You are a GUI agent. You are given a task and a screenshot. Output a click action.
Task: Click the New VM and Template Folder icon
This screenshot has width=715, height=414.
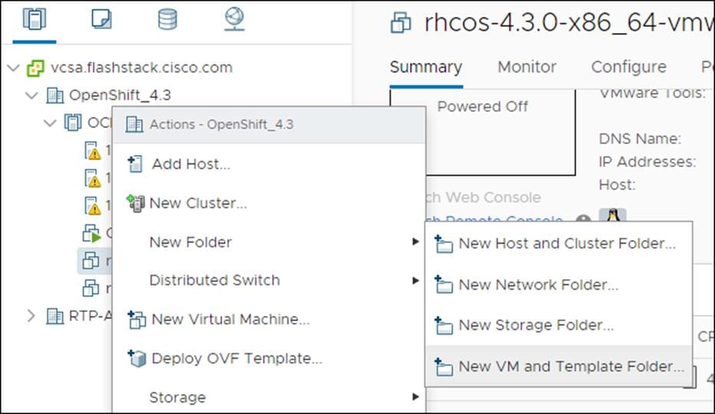(x=443, y=366)
